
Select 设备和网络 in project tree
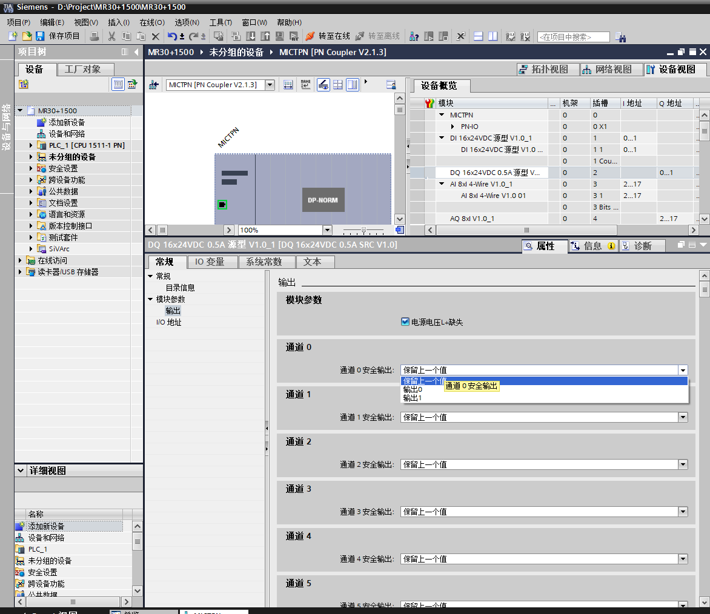click(x=67, y=134)
